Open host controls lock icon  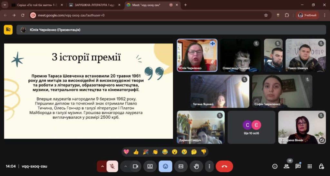point(321,166)
